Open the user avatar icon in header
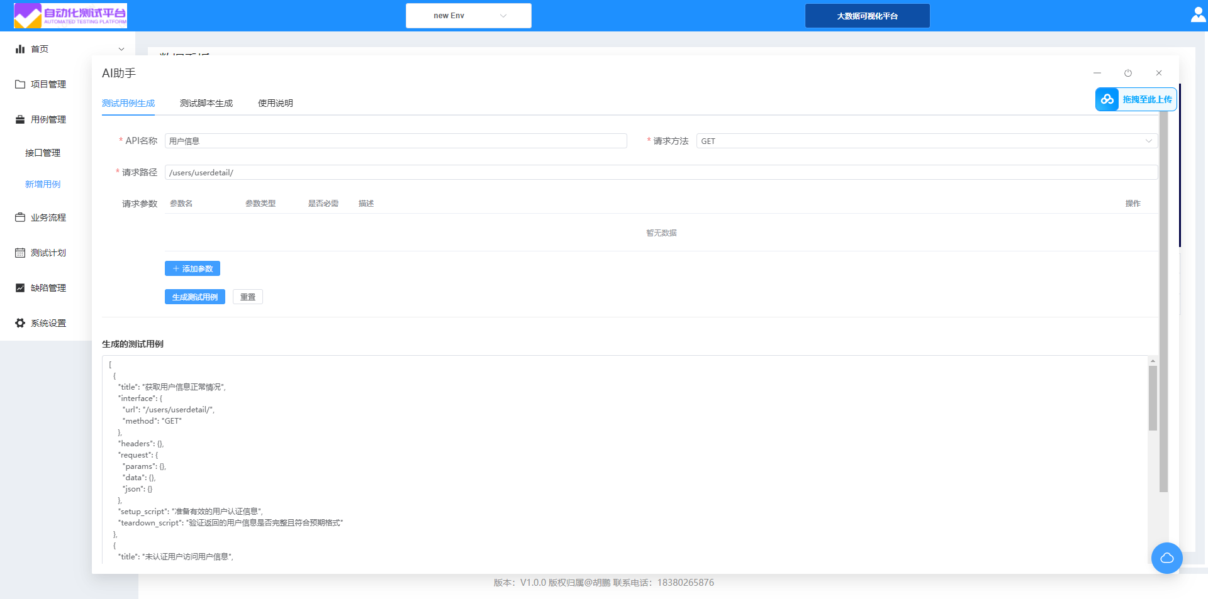 [x=1199, y=15]
